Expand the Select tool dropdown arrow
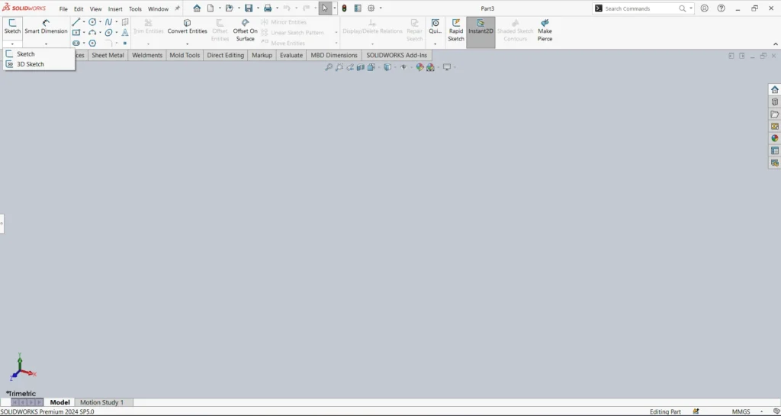 point(335,8)
